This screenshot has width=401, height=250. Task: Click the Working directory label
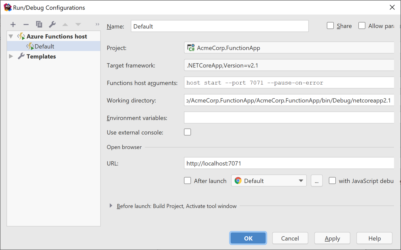coord(131,100)
